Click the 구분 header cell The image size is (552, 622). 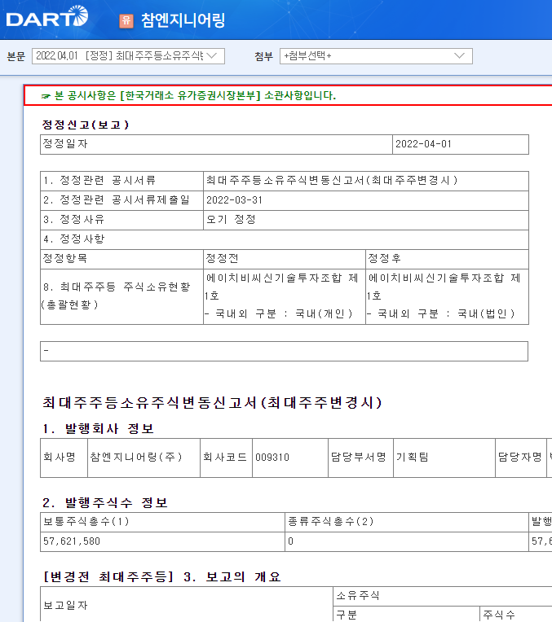(x=406, y=614)
